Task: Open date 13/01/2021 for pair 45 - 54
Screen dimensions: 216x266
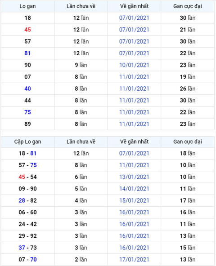Action: 134,177
